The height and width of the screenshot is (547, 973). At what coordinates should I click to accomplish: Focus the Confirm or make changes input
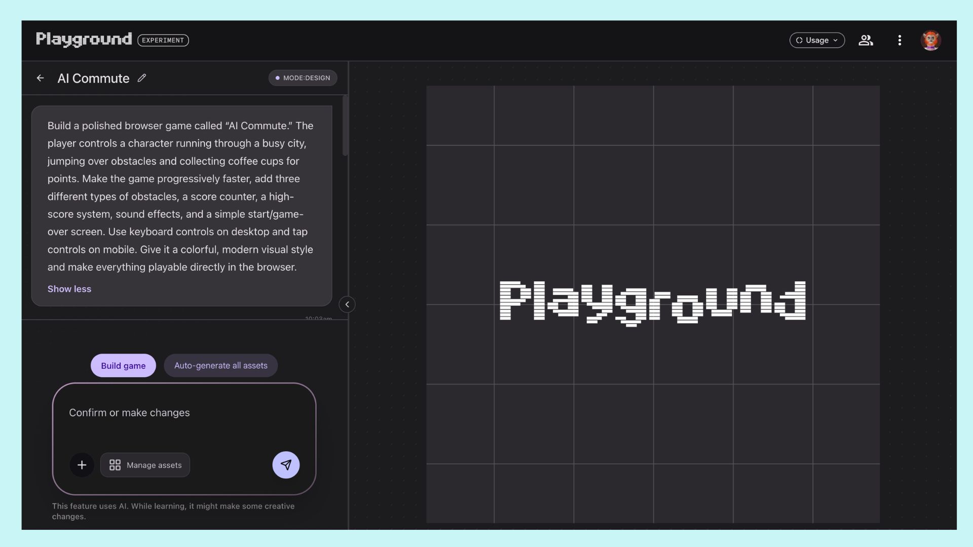coord(184,413)
